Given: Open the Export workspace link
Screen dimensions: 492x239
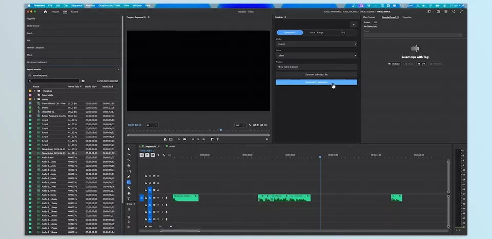Looking at the screenshot, I should [74, 12].
